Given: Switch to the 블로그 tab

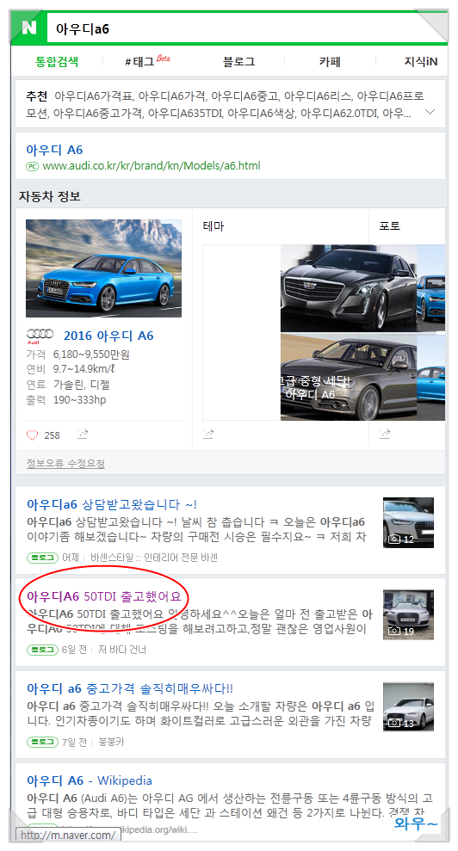Looking at the screenshot, I should tap(238, 62).
